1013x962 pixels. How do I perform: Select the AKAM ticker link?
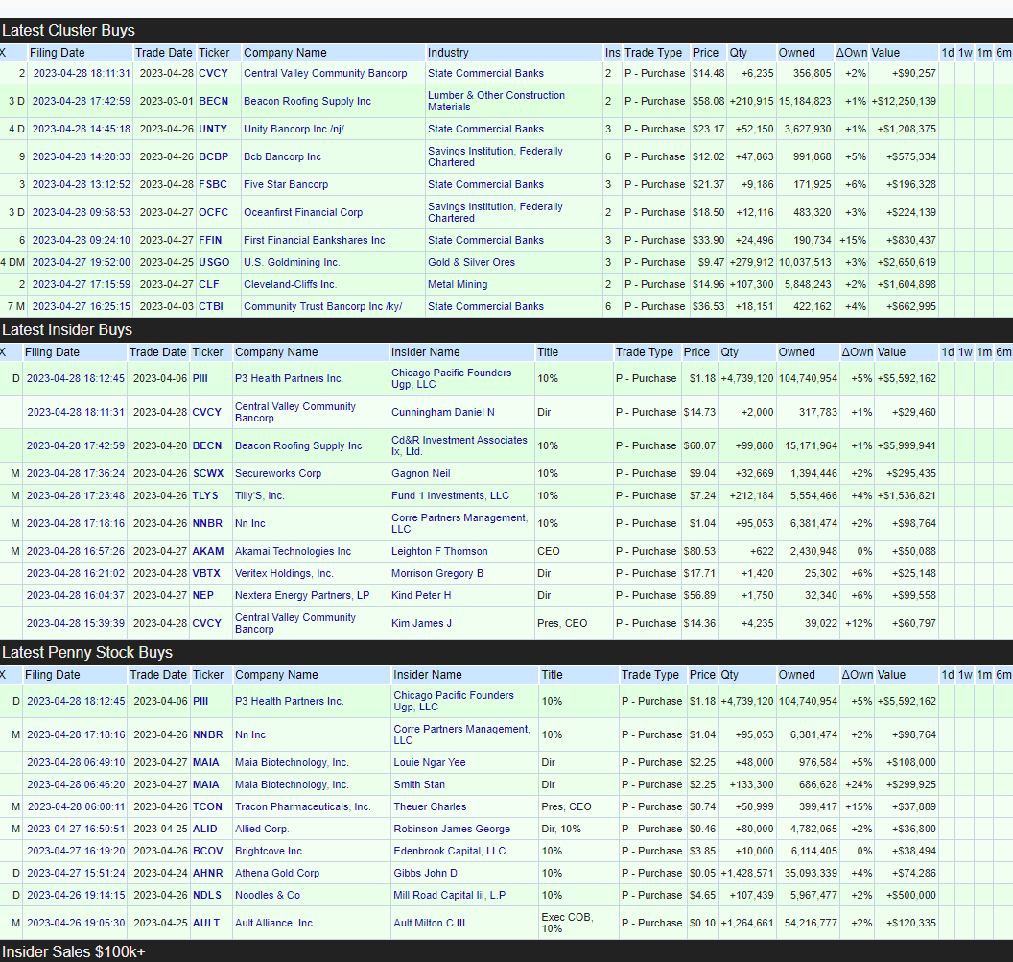[x=208, y=551]
